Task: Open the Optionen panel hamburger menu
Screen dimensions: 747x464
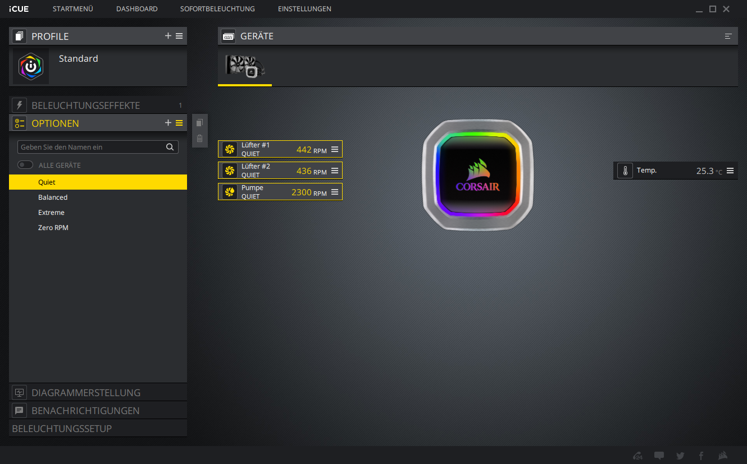Action: click(x=179, y=123)
